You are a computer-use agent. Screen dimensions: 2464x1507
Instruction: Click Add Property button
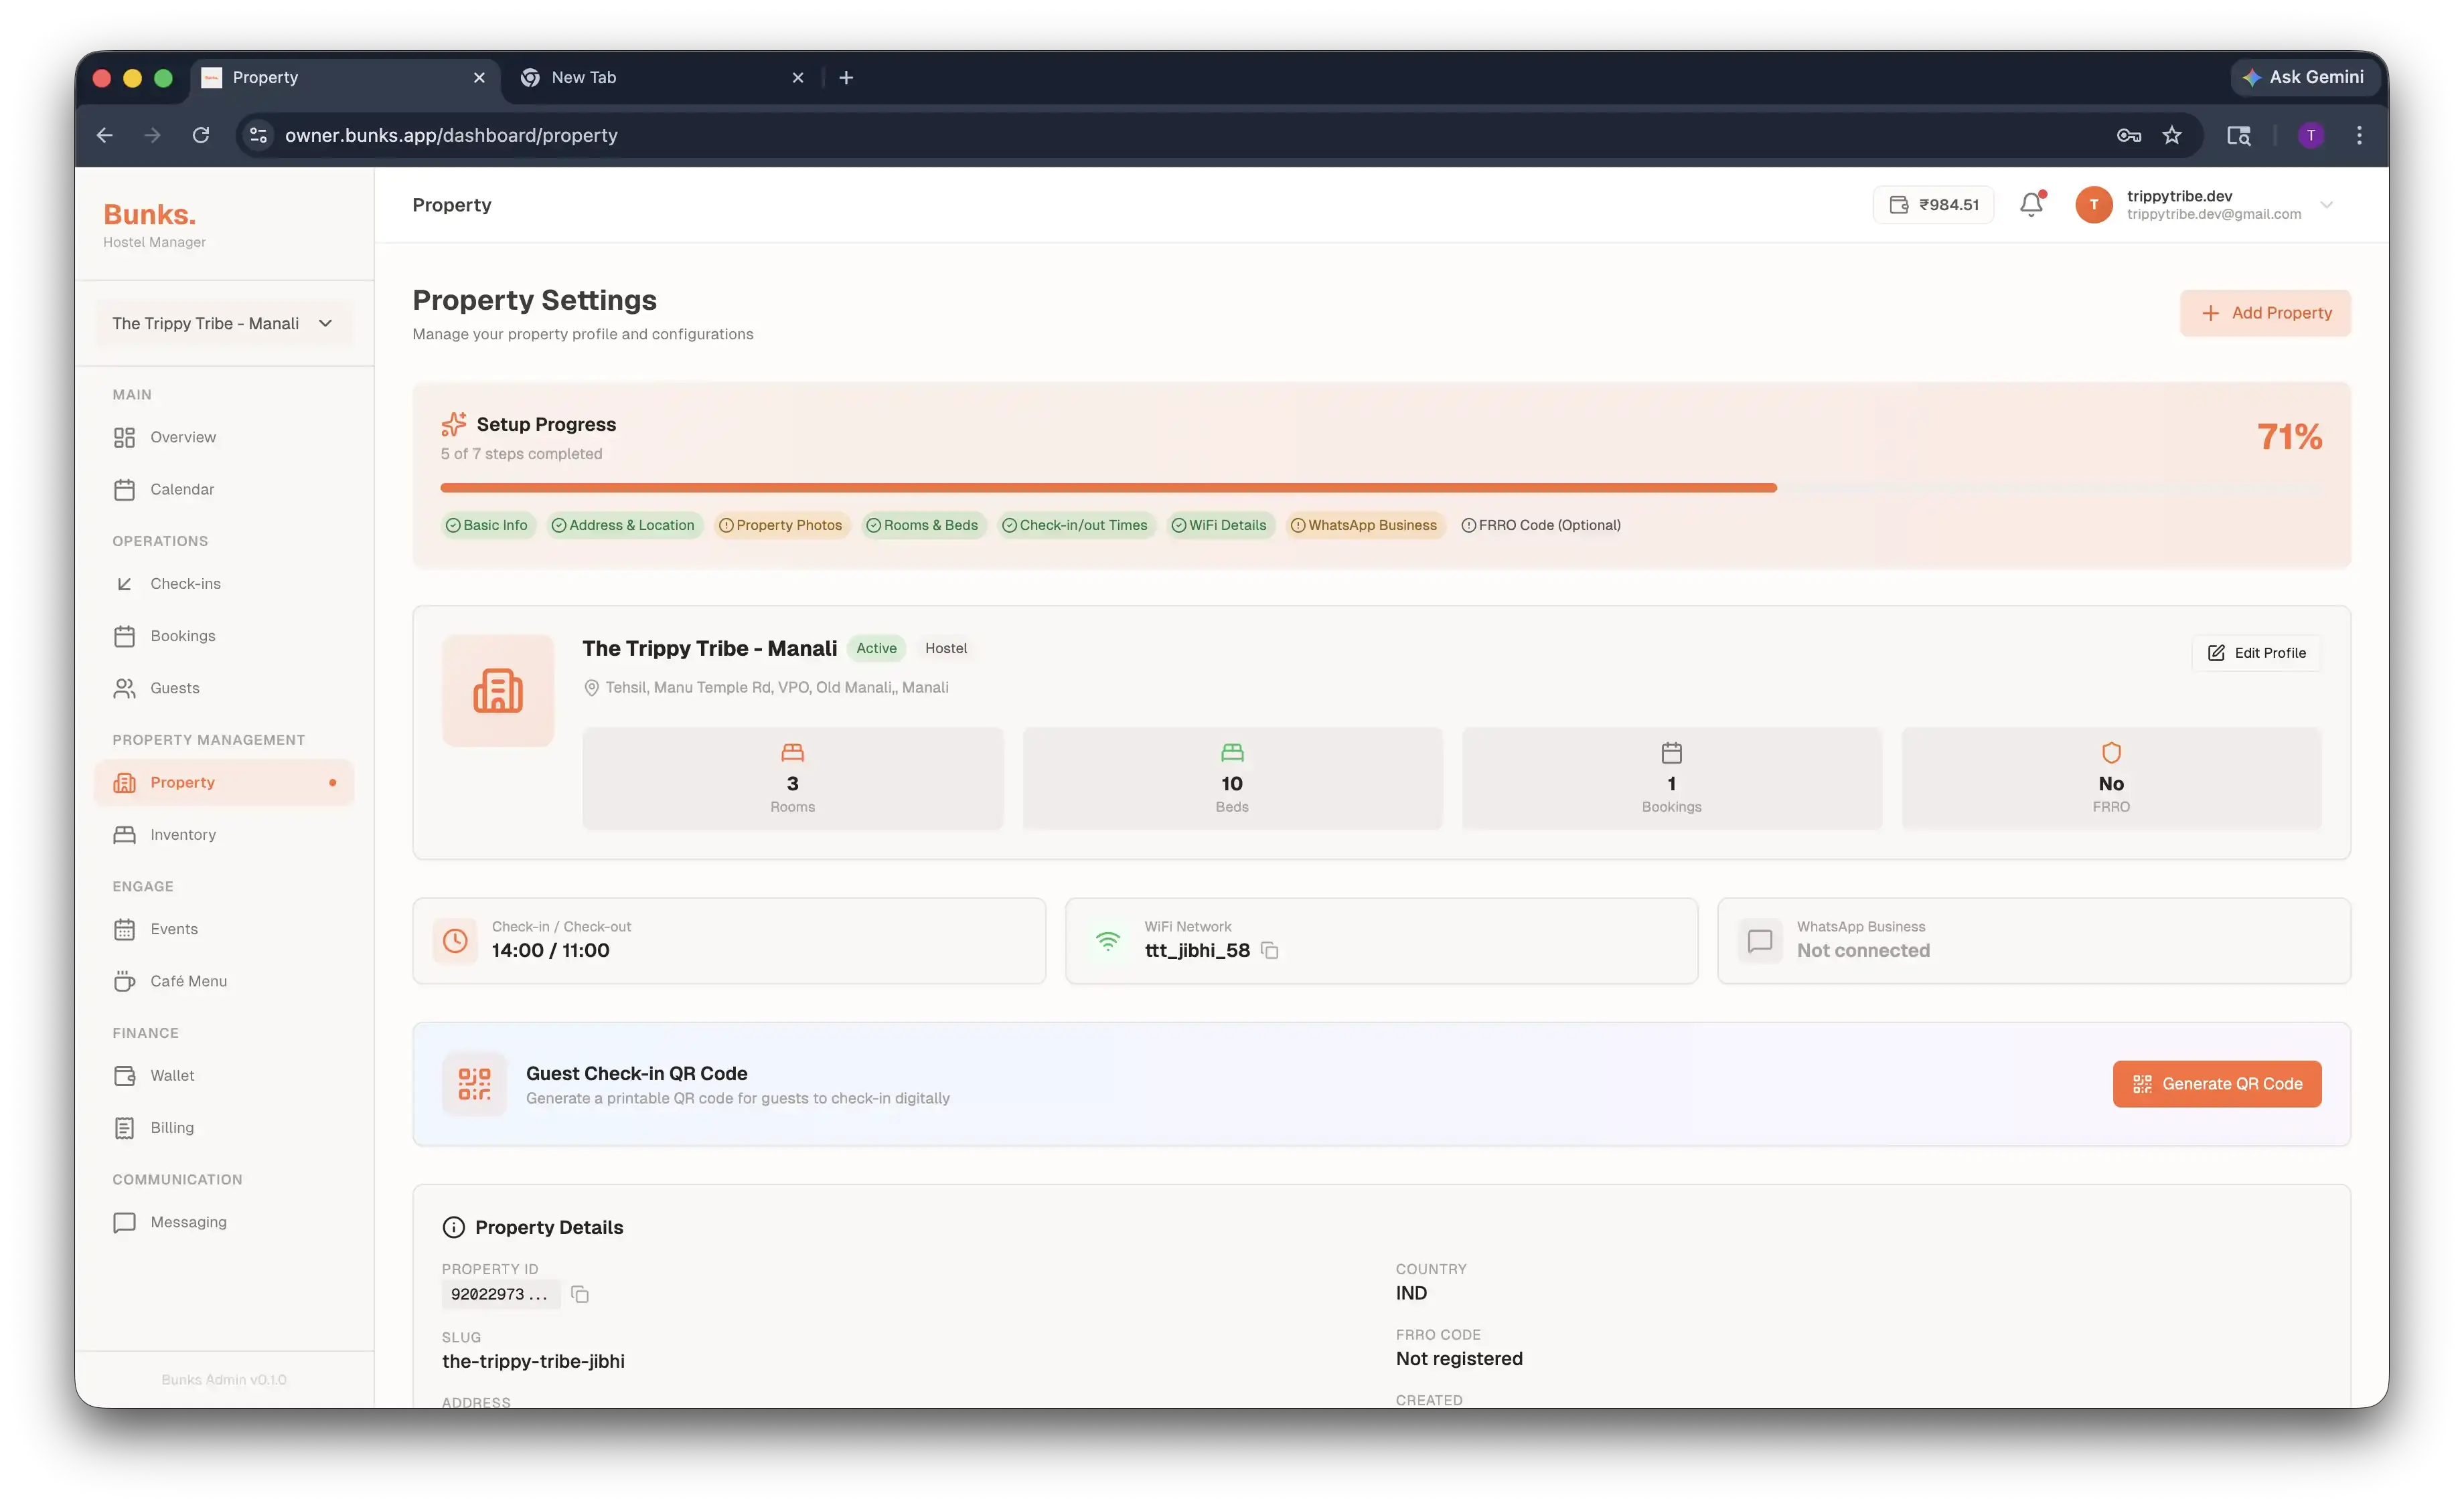point(2266,313)
